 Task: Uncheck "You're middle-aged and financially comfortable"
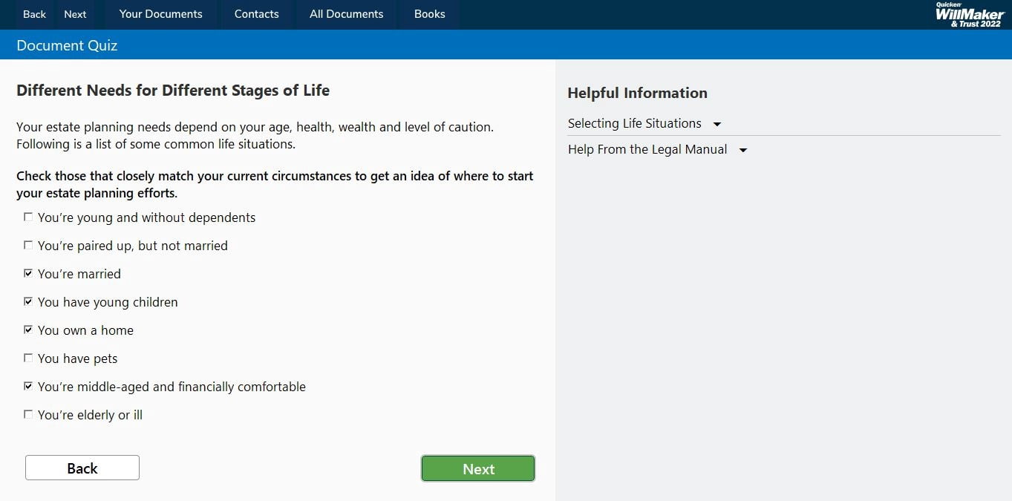click(x=28, y=387)
